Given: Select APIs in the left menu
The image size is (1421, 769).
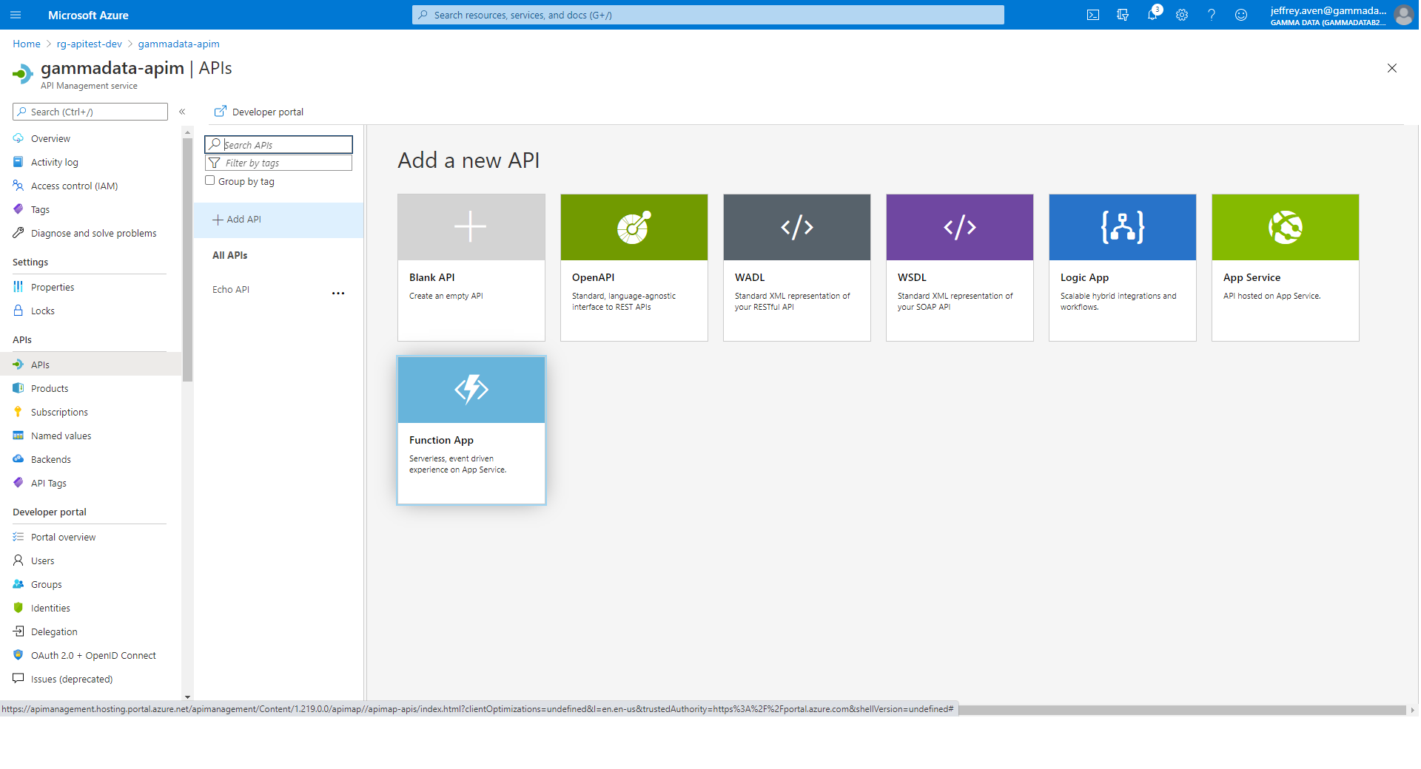Looking at the screenshot, I should click(90, 365).
